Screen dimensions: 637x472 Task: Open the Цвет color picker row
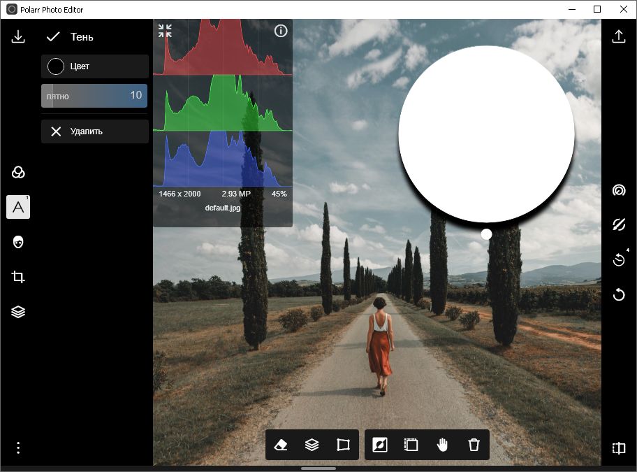[x=95, y=66]
